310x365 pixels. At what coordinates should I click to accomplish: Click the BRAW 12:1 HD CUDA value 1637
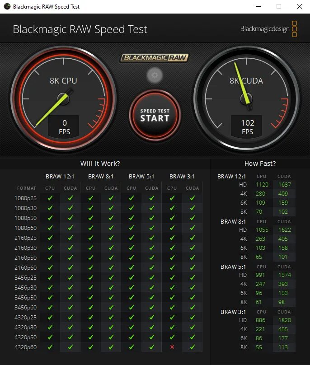pyautogui.click(x=285, y=185)
